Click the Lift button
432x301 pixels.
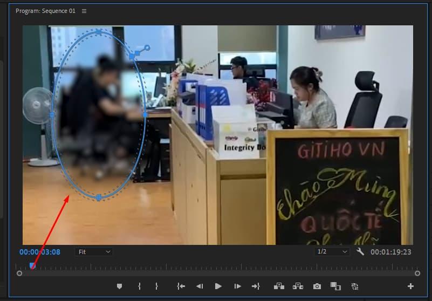pos(279,286)
